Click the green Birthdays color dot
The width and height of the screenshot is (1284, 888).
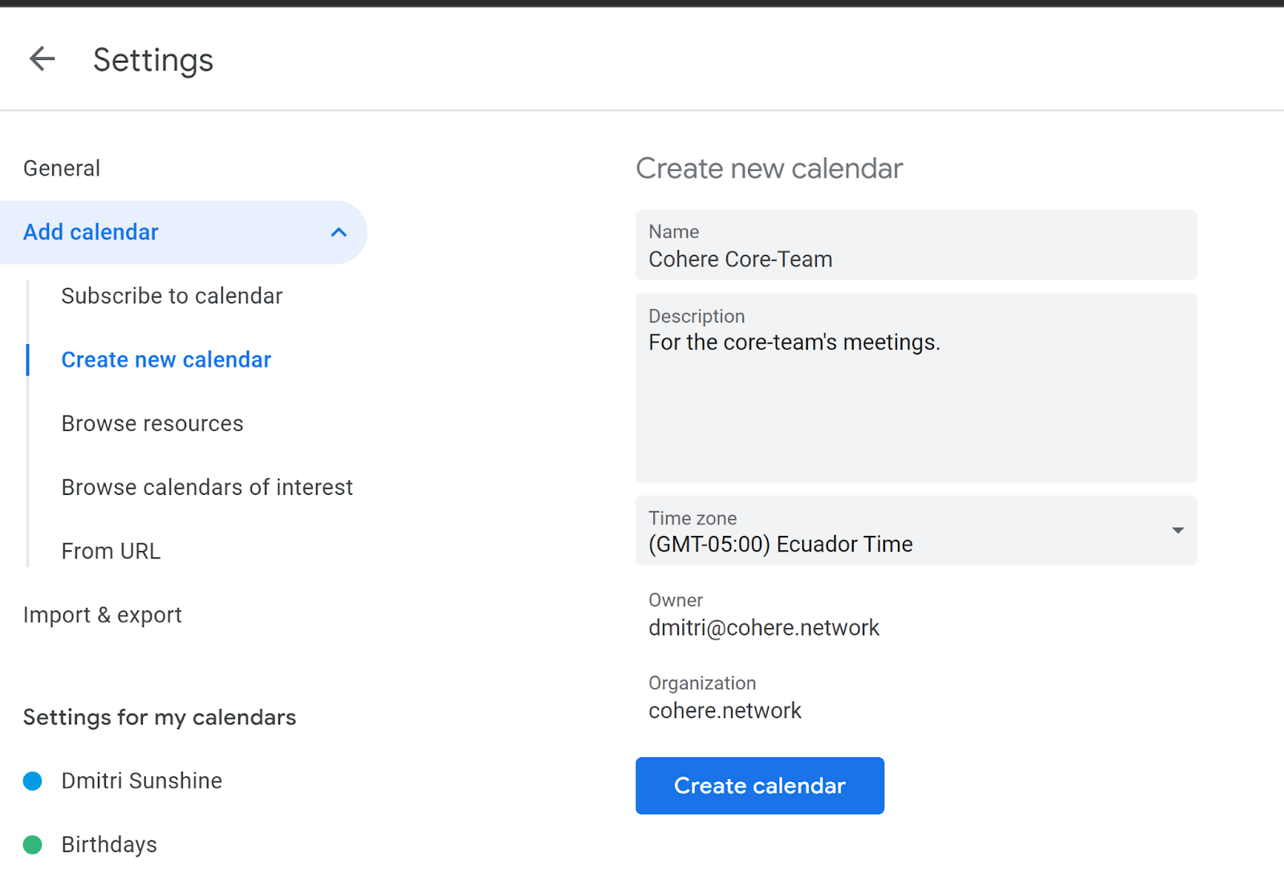coord(33,845)
